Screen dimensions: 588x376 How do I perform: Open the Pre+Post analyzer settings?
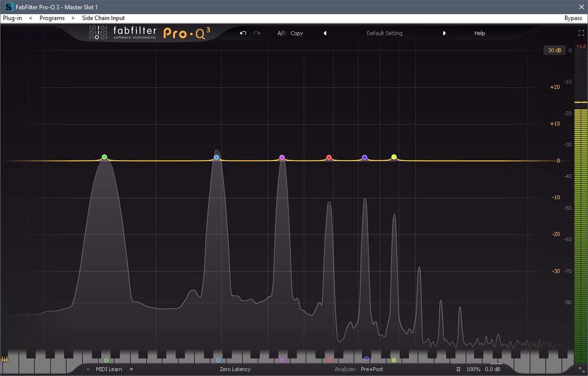(x=372, y=369)
